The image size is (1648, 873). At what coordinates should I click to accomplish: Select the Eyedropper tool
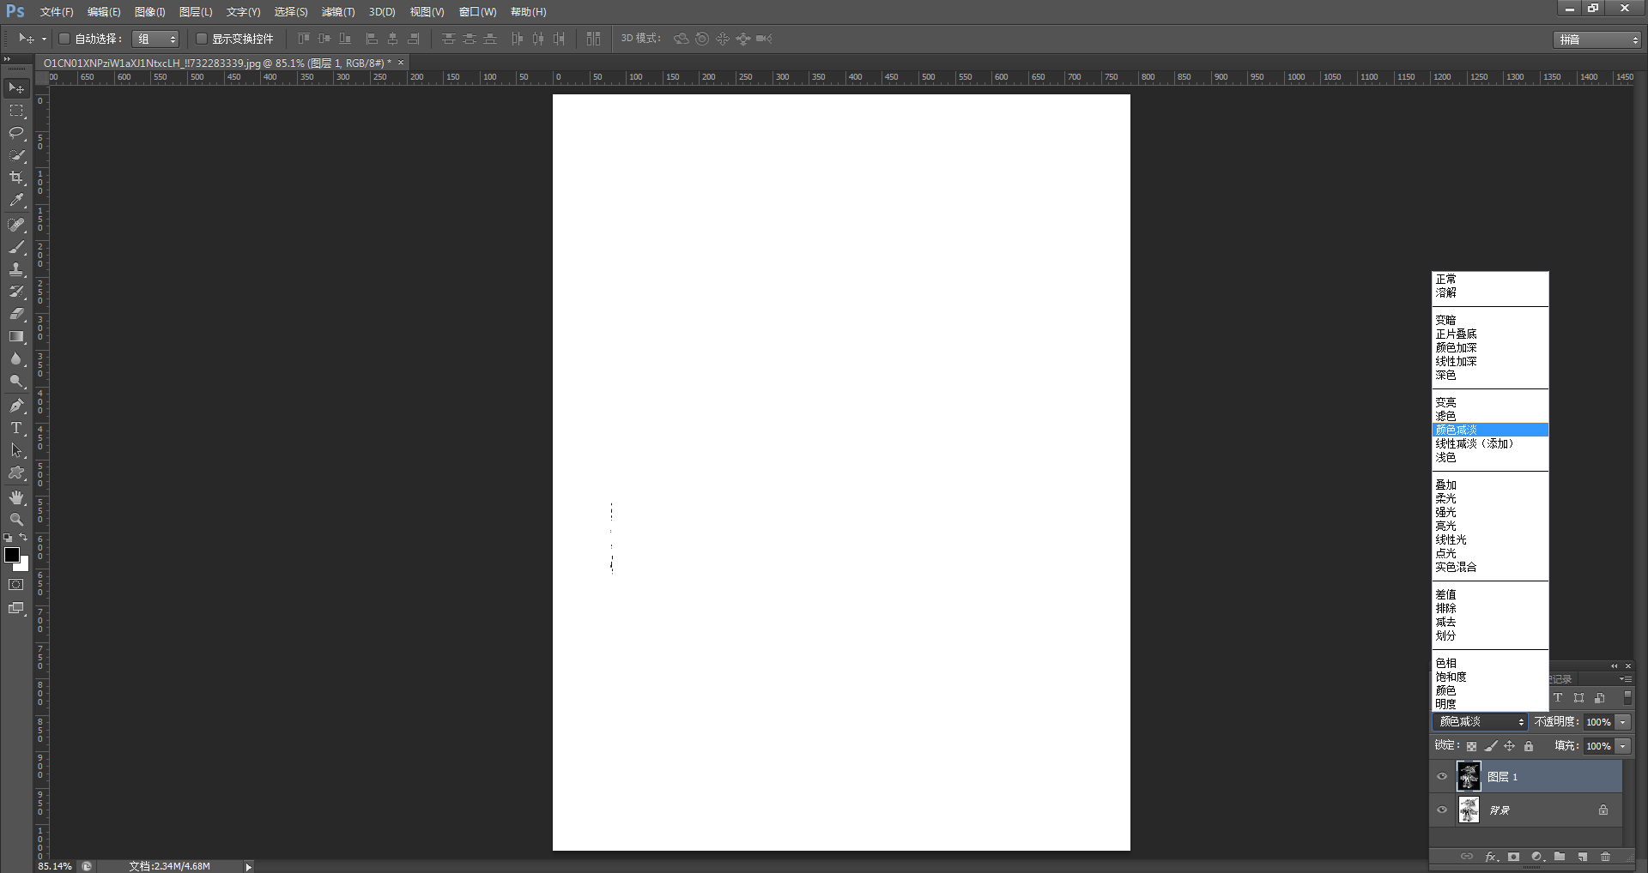(x=16, y=200)
